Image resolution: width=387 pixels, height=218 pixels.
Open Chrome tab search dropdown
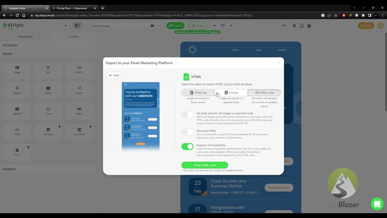click(x=354, y=8)
